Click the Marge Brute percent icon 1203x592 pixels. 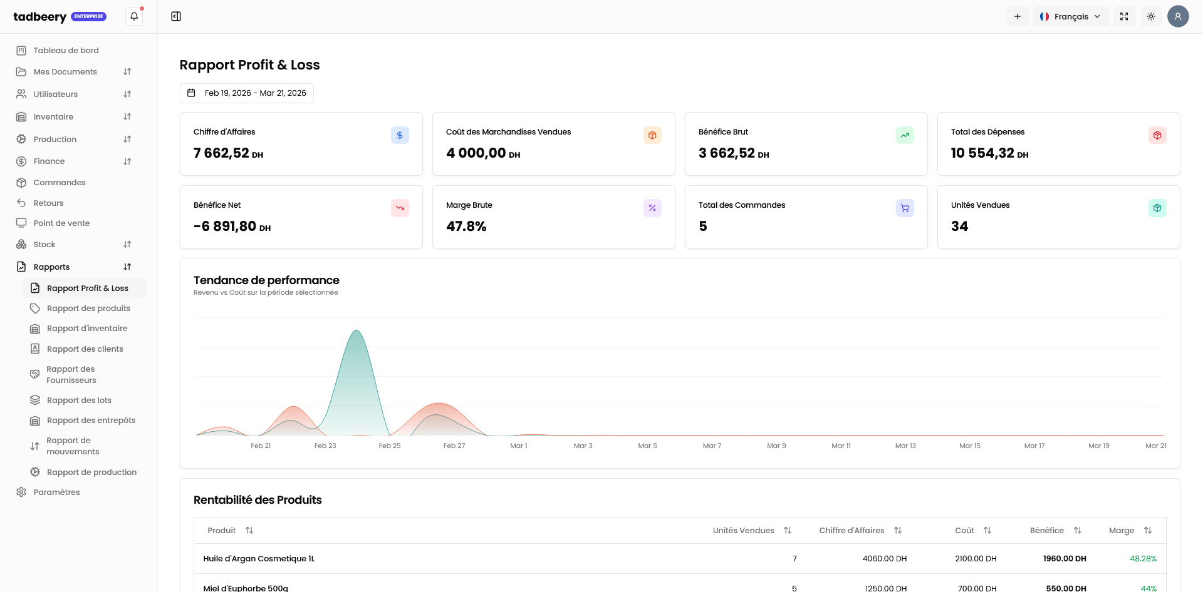click(x=652, y=208)
